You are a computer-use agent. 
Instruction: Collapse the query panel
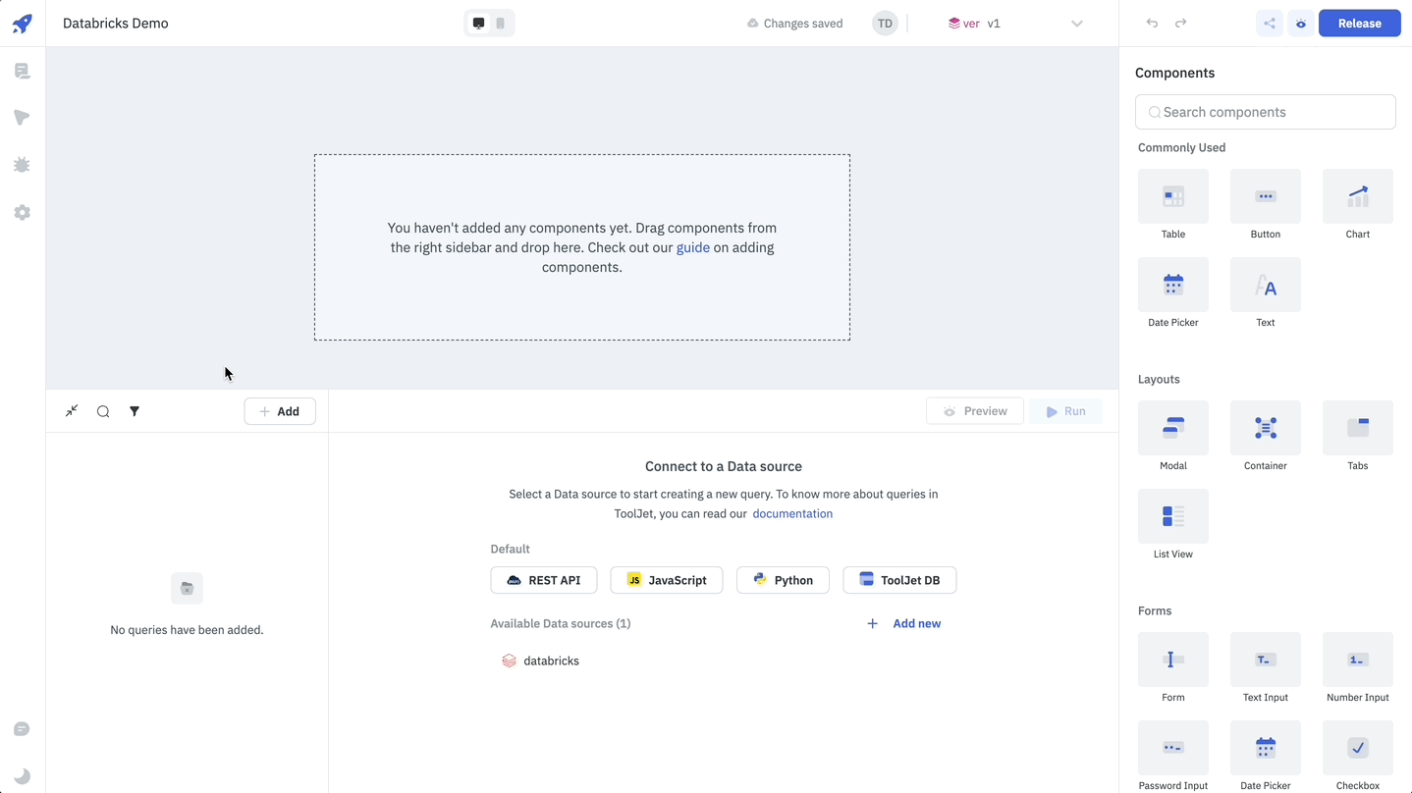tap(72, 411)
